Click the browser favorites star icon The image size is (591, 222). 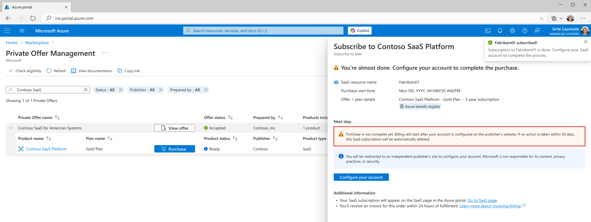541,18
